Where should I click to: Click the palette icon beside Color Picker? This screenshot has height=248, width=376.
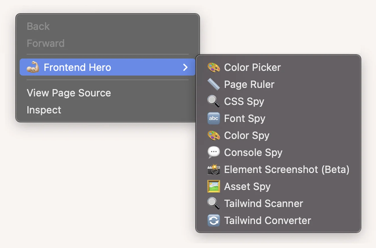214,68
